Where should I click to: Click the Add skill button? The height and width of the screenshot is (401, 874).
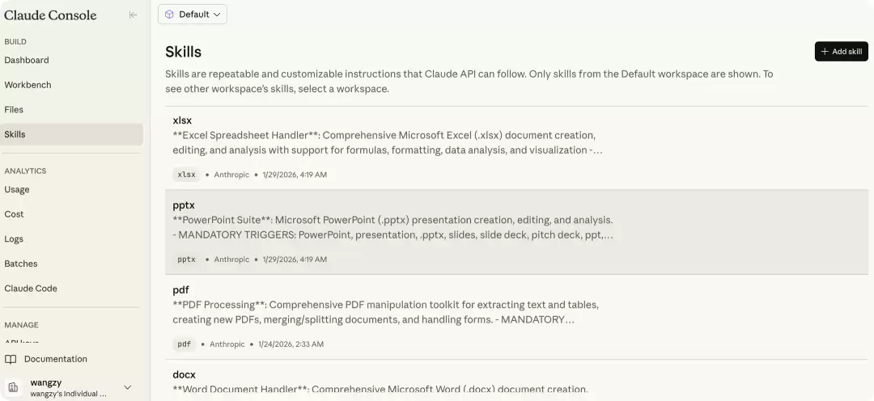(841, 51)
